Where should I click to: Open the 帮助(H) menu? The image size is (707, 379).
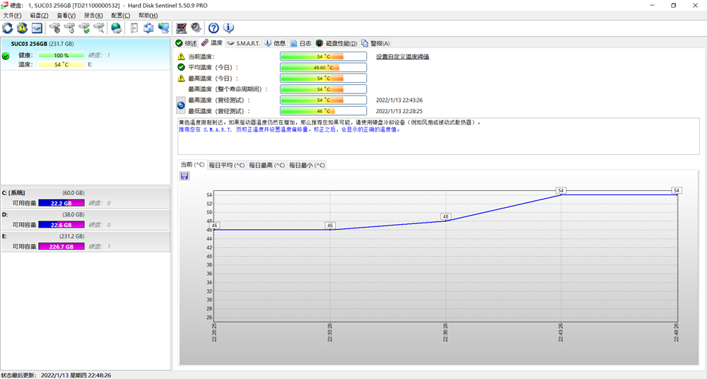[148, 16]
